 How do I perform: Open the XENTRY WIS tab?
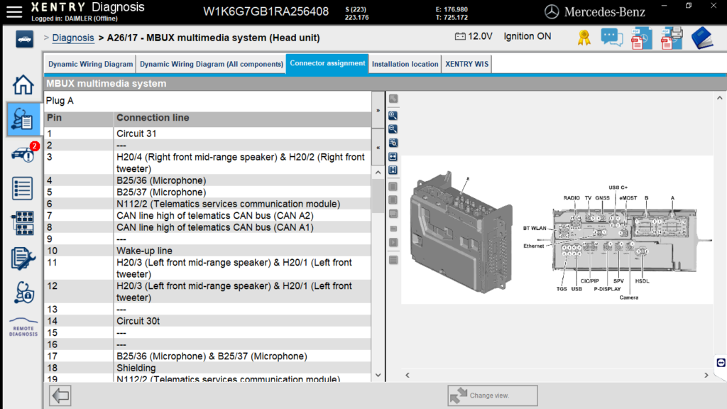[x=466, y=64]
